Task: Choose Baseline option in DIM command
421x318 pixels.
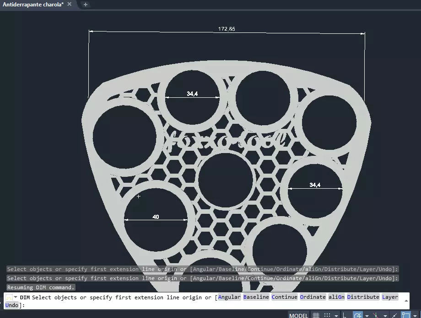Action: pos(256,297)
